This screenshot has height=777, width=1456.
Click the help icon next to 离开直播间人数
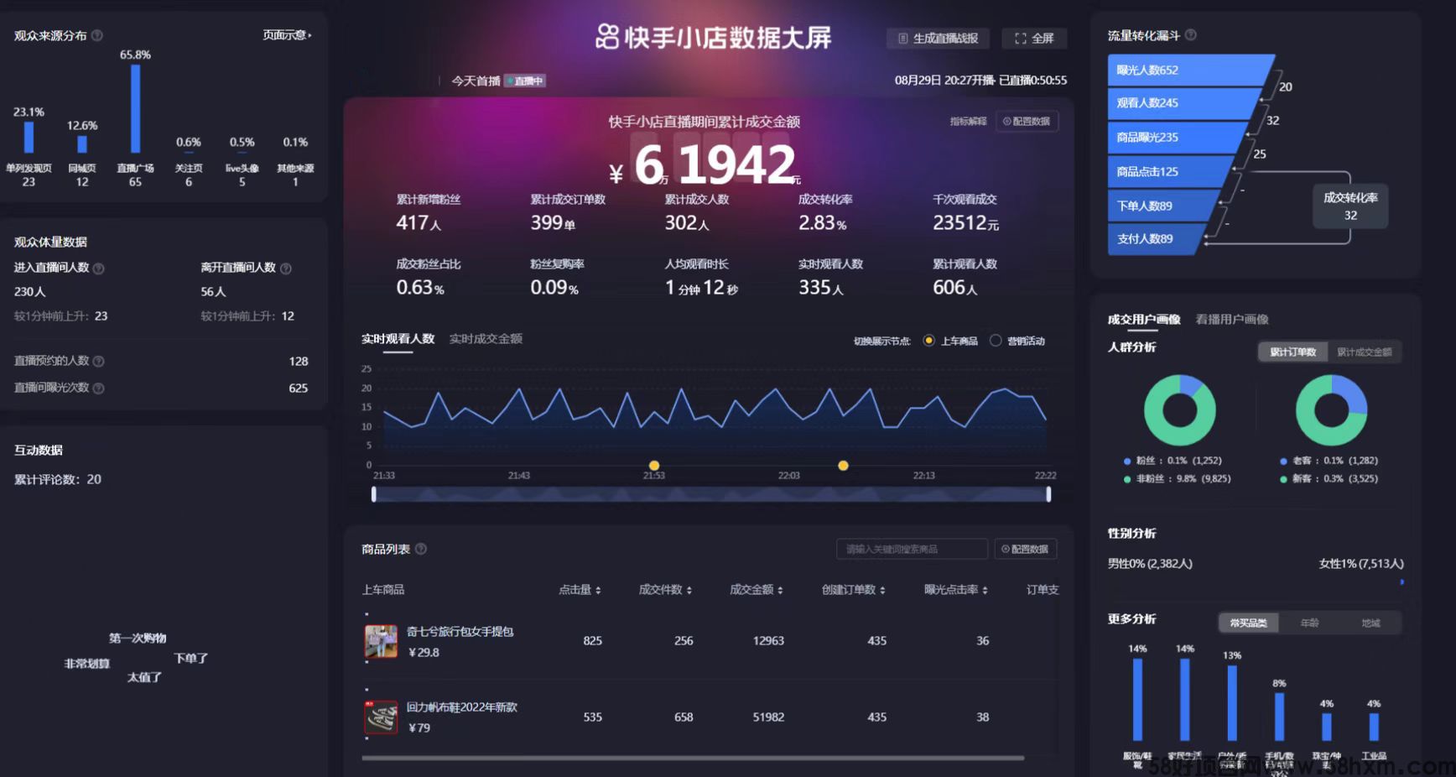(286, 269)
